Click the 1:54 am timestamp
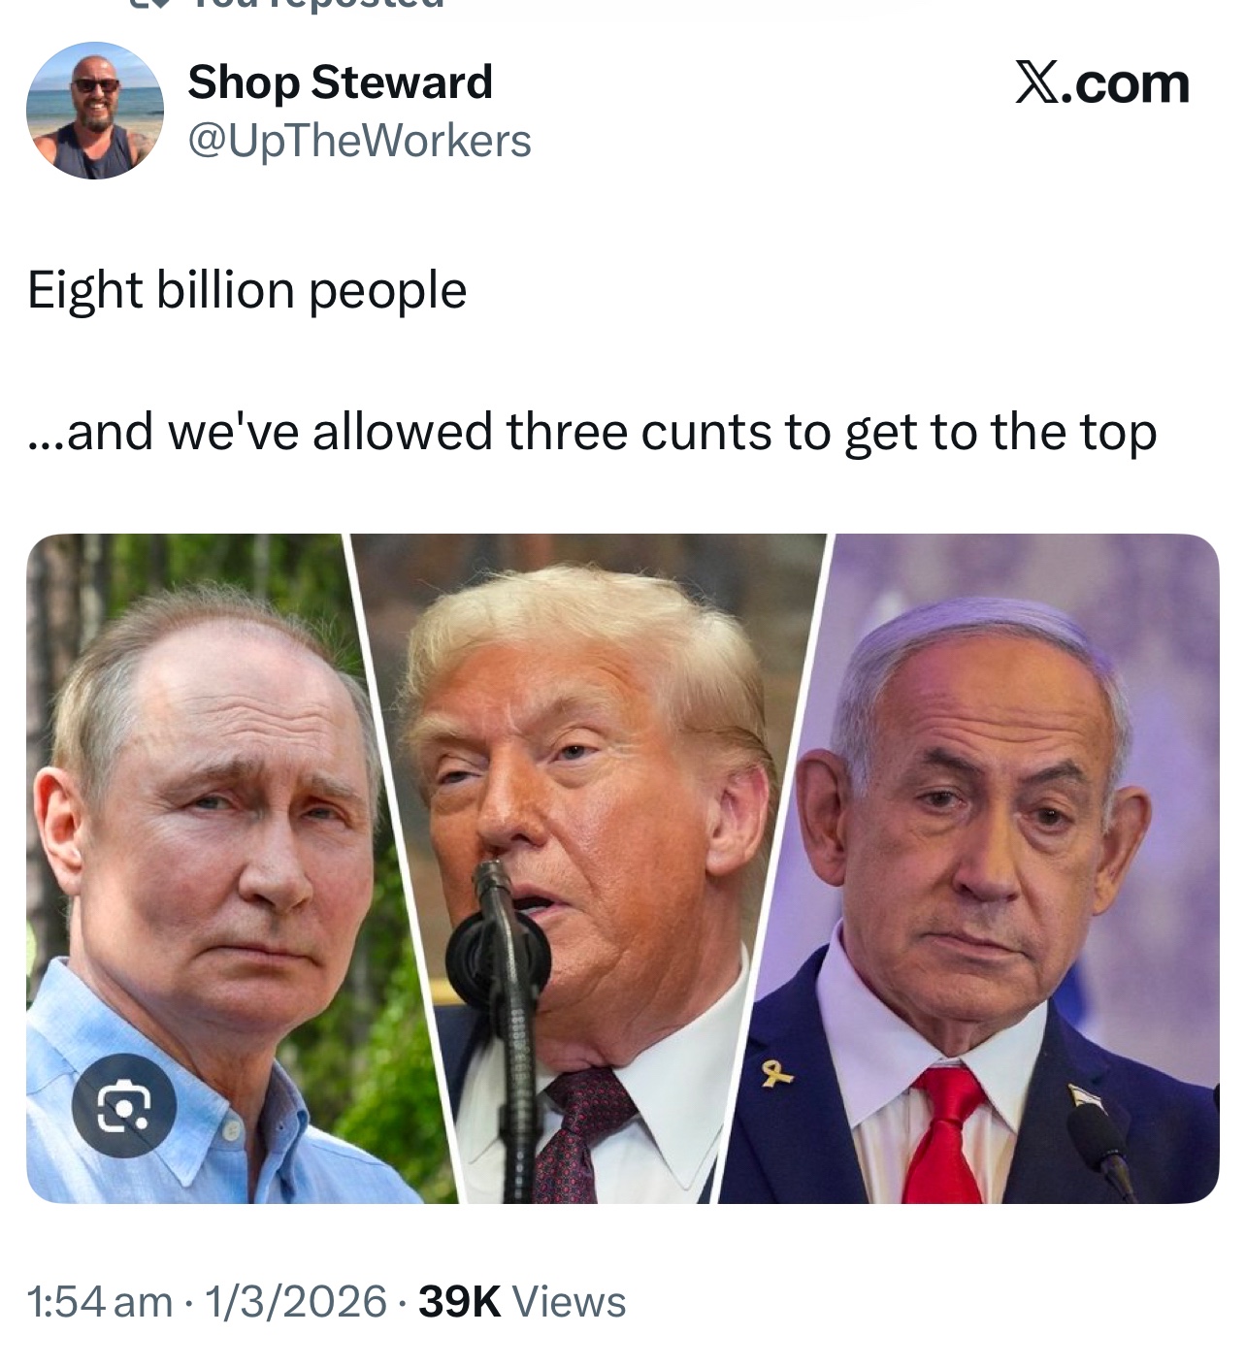This screenshot has height=1367, width=1246. click(x=100, y=1301)
